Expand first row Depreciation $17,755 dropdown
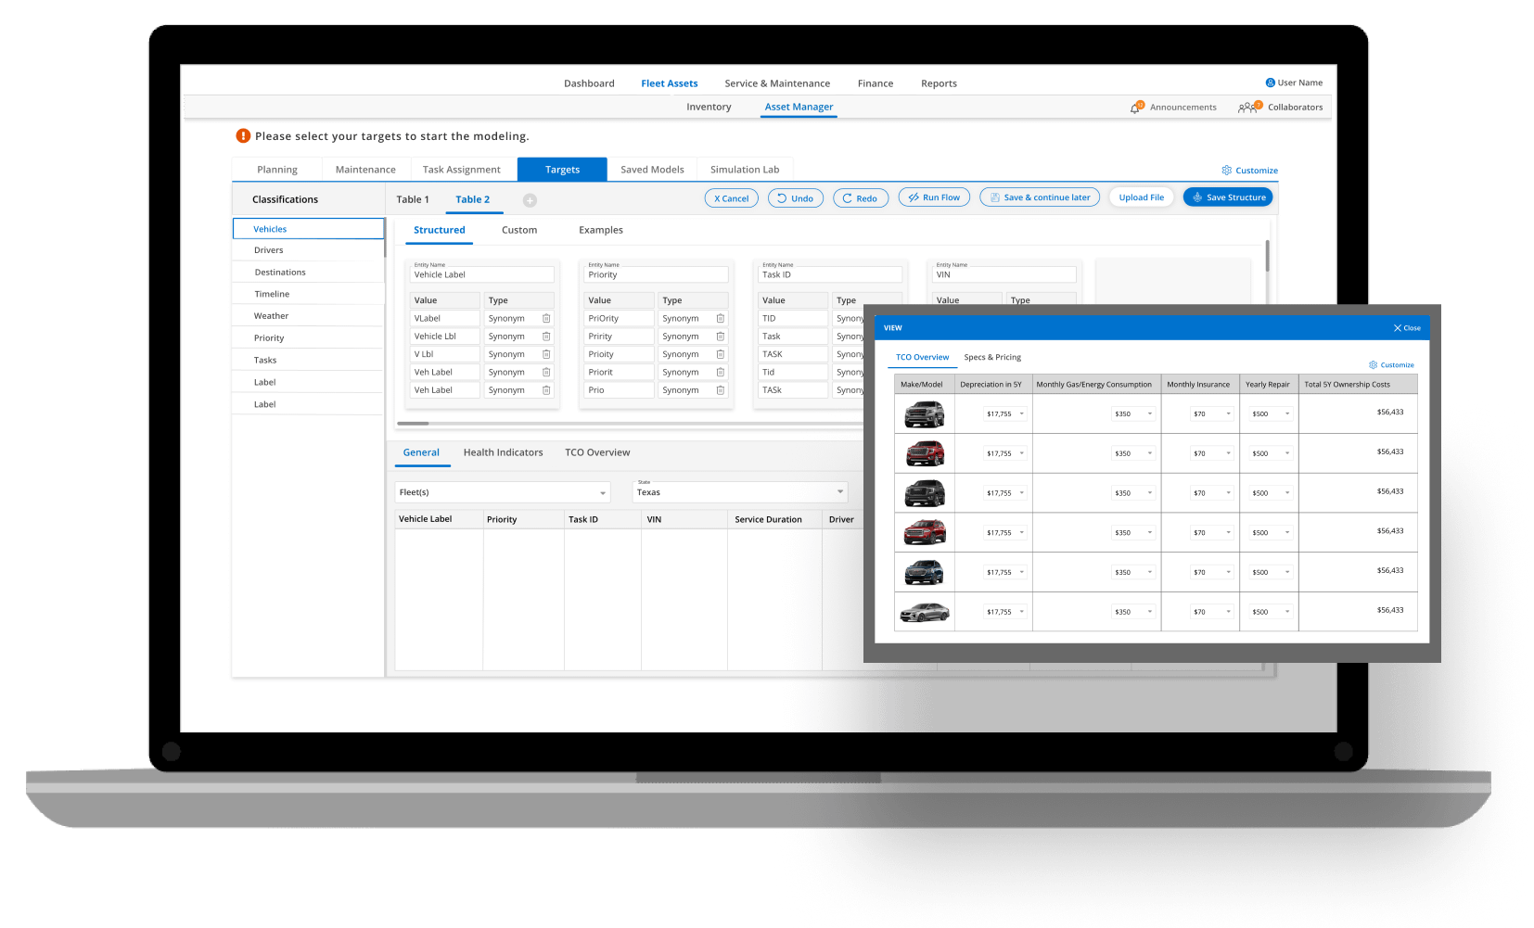Screen dimensions: 1534x928 1022,414
